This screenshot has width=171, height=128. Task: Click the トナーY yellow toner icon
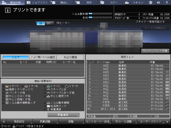coord(7,86)
